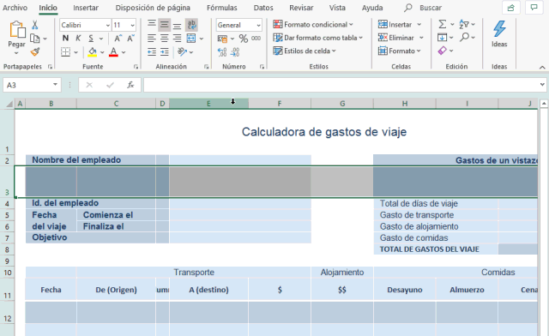Apply yellow fill color bucket

pyautogui.click(x=92, y=51)
